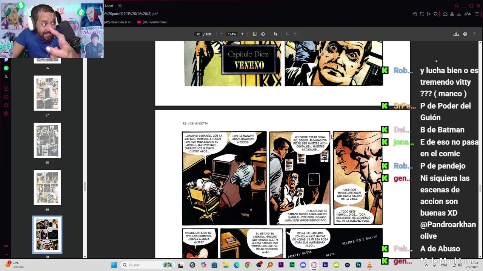Select page 67 thumbnail
The width and height of the screenshot is (483, 271).
tap(47, 93)
